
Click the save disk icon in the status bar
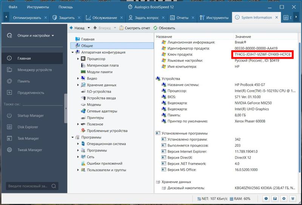click(x=275, y=199)
